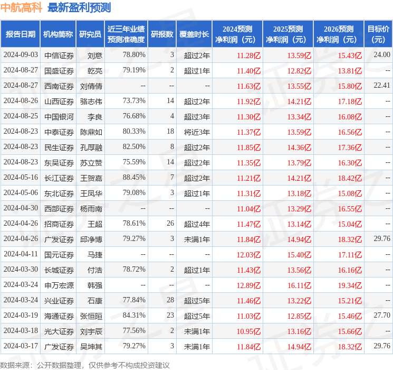Image resolution: width=393 pixels, height=370 pixels.
Task: Click analyst name 刘意
Action: point(95,55)
